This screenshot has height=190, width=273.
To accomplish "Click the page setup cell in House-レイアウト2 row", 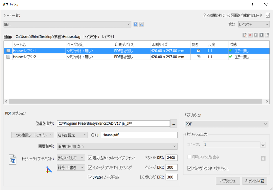I will tap(90, 57).
